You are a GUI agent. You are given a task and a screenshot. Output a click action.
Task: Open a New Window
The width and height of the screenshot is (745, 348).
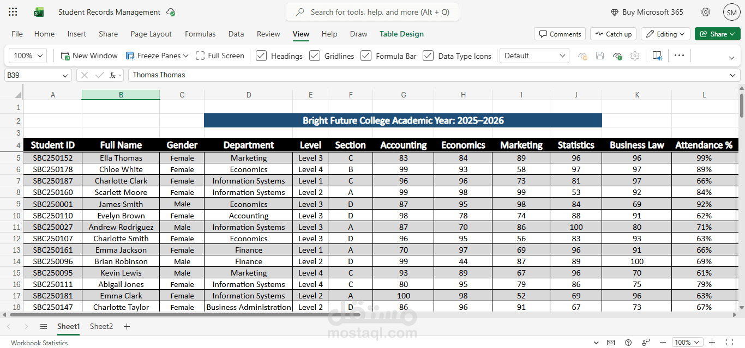pyautogui.click(x=89, y=56)
